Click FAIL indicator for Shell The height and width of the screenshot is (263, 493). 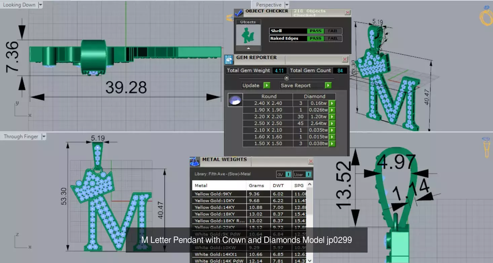click(333, 31)
